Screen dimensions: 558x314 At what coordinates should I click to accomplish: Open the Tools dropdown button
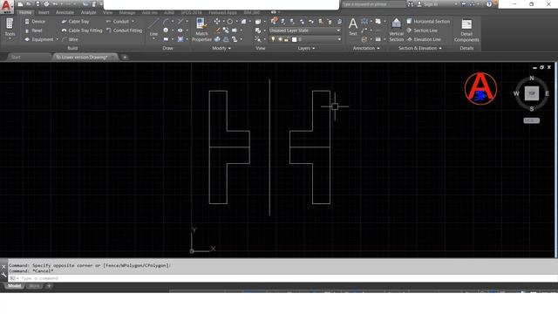click(x=10, y=28)
